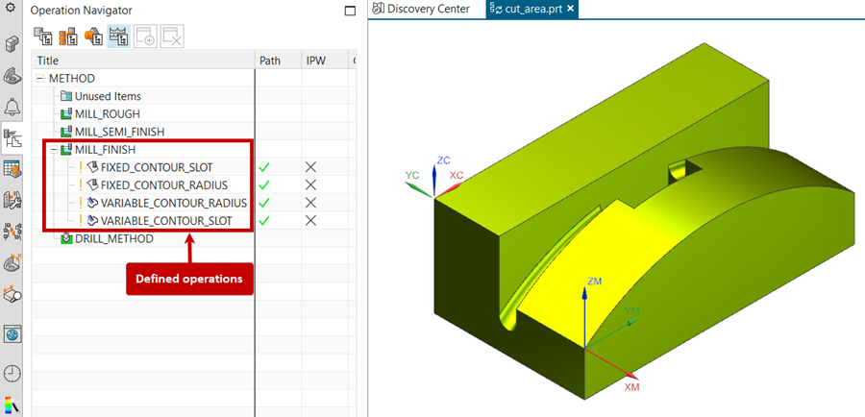Click orange warning mark beside FIXED_CONTOUR_SLOT
The image size is (865, 417).
pos(81,167)
